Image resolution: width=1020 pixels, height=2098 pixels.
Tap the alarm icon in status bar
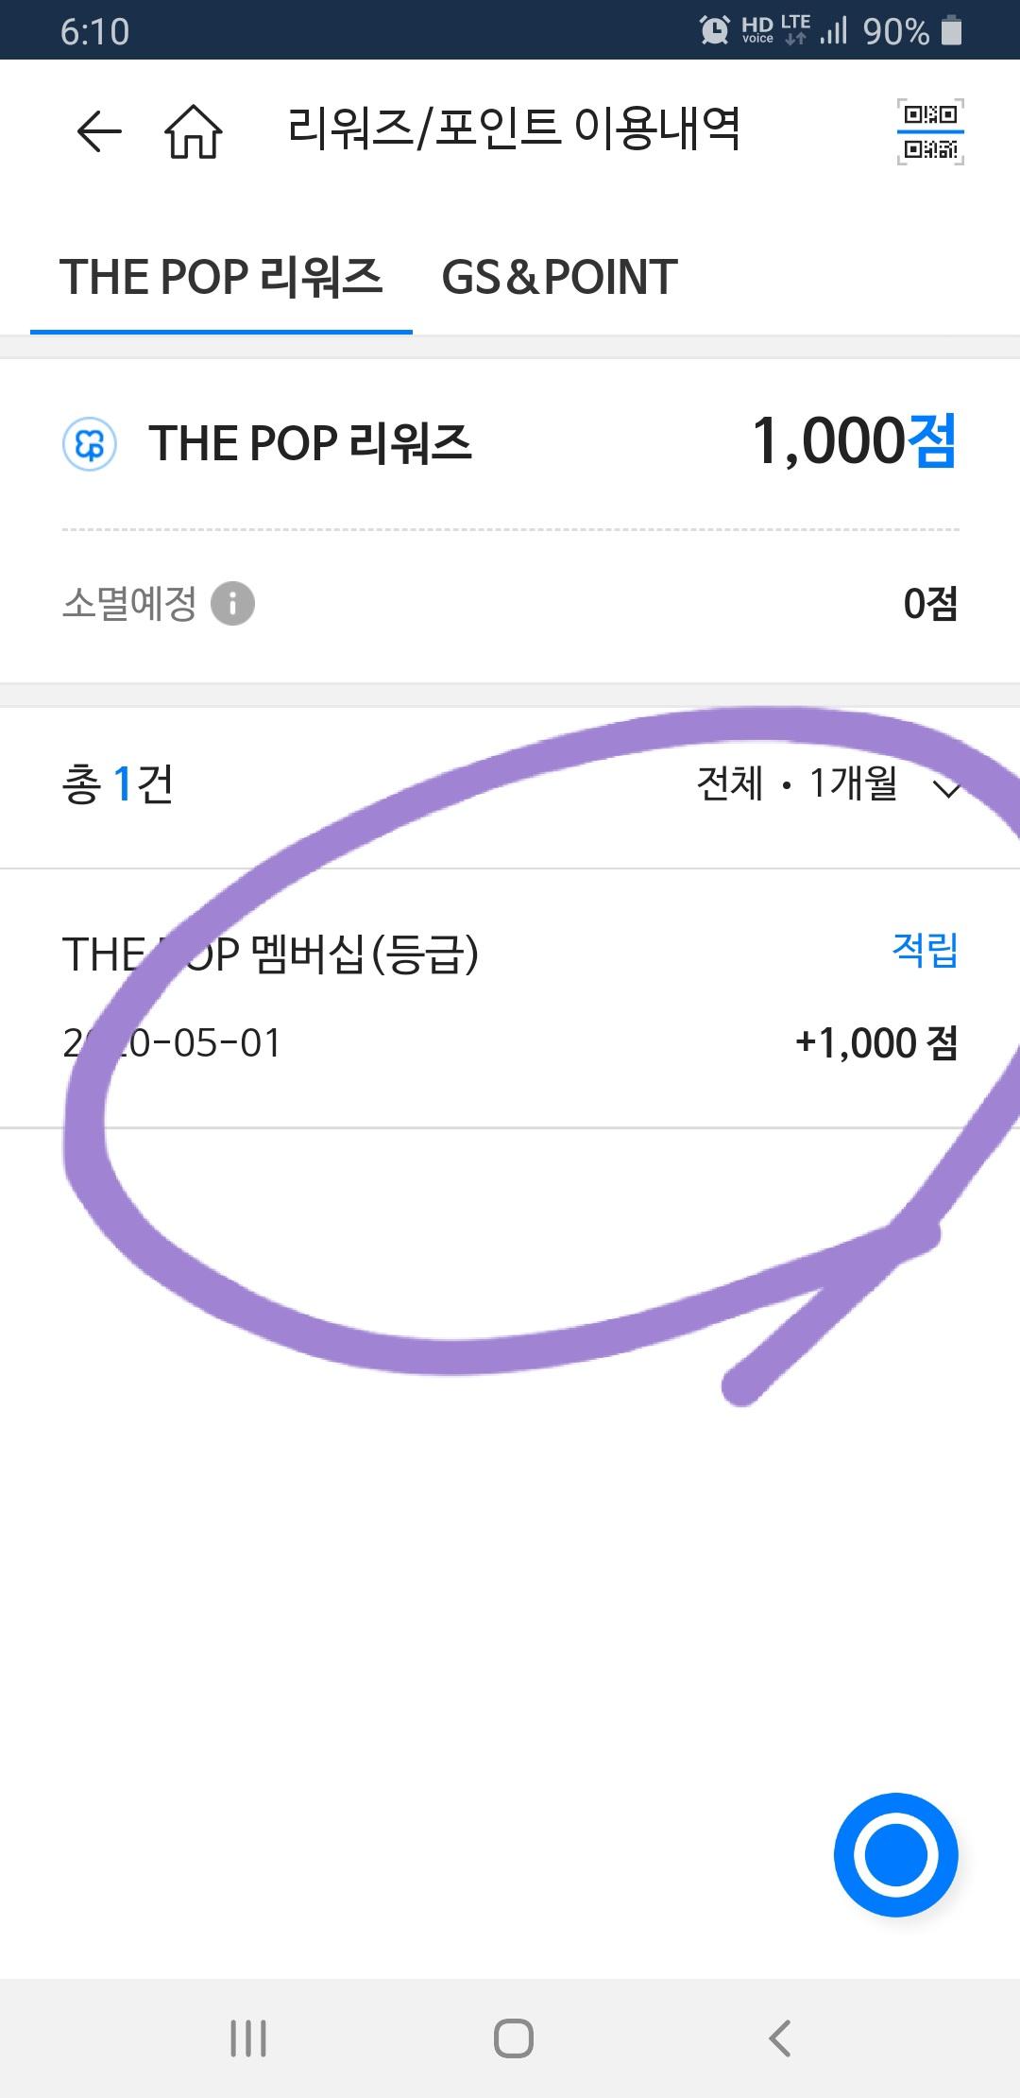pos(715,30)
